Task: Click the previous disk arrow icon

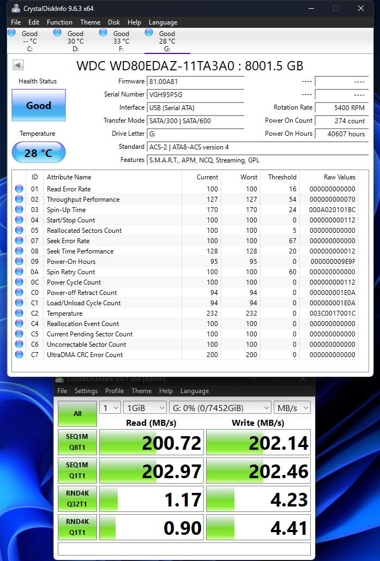Action: (x=19, y=65)
